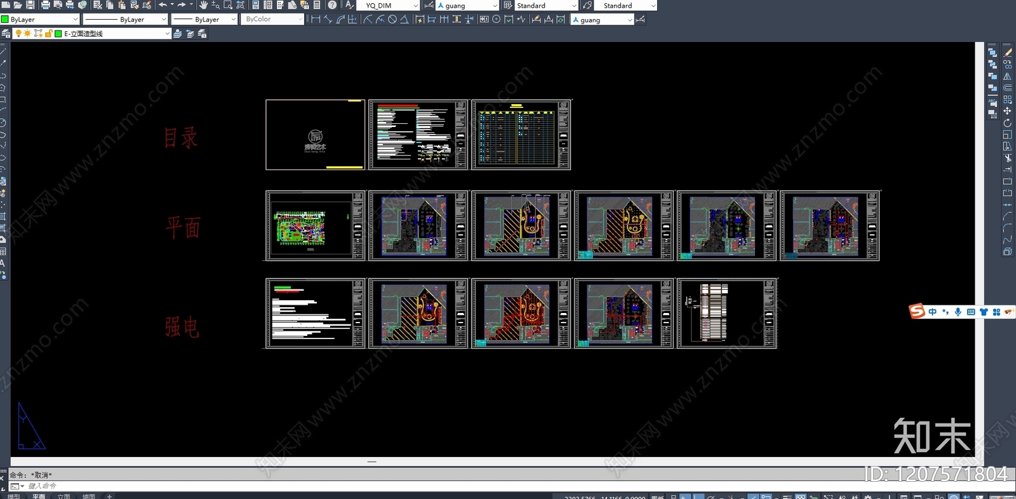Add a new layout with the plus tab
1016x499 pixels.
pos(109,496)
